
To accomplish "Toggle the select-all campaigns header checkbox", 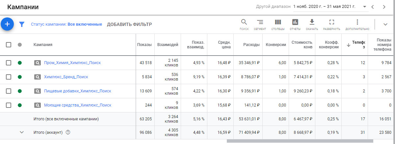I will tap(9, 45).
